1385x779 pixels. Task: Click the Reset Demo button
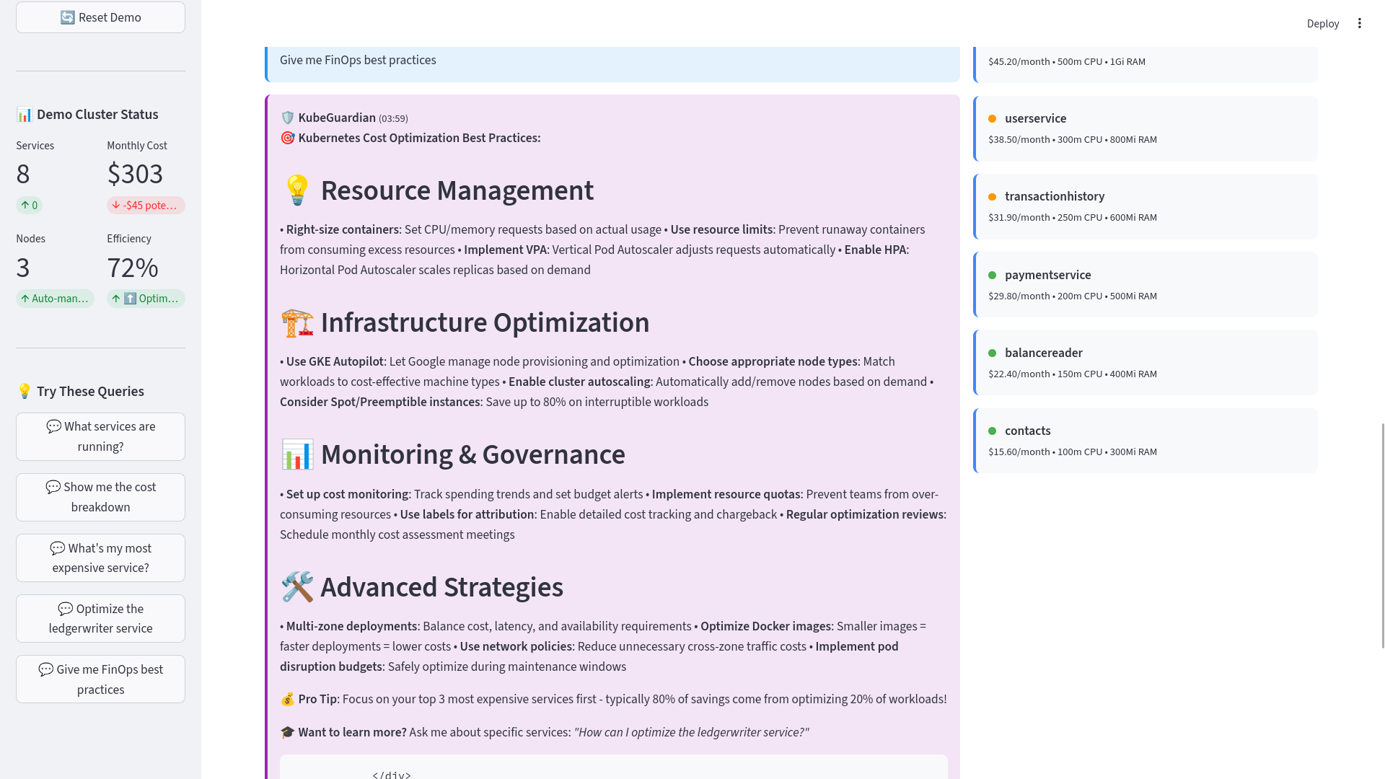pyautogui.click(x=100, y=17)
